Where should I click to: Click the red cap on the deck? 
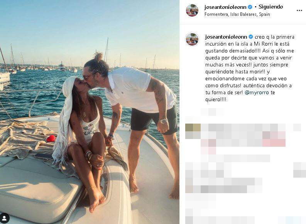(x=51, y=139)
